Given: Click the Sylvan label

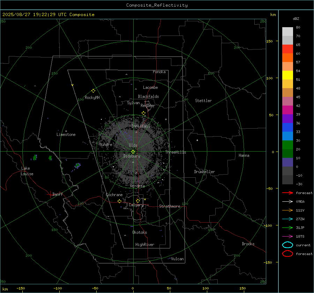Looking at the screenshot, I should point(133,103).
